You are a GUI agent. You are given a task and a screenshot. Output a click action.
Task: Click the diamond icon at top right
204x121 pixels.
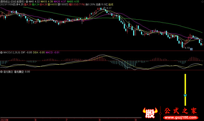[x=202, y=1]
